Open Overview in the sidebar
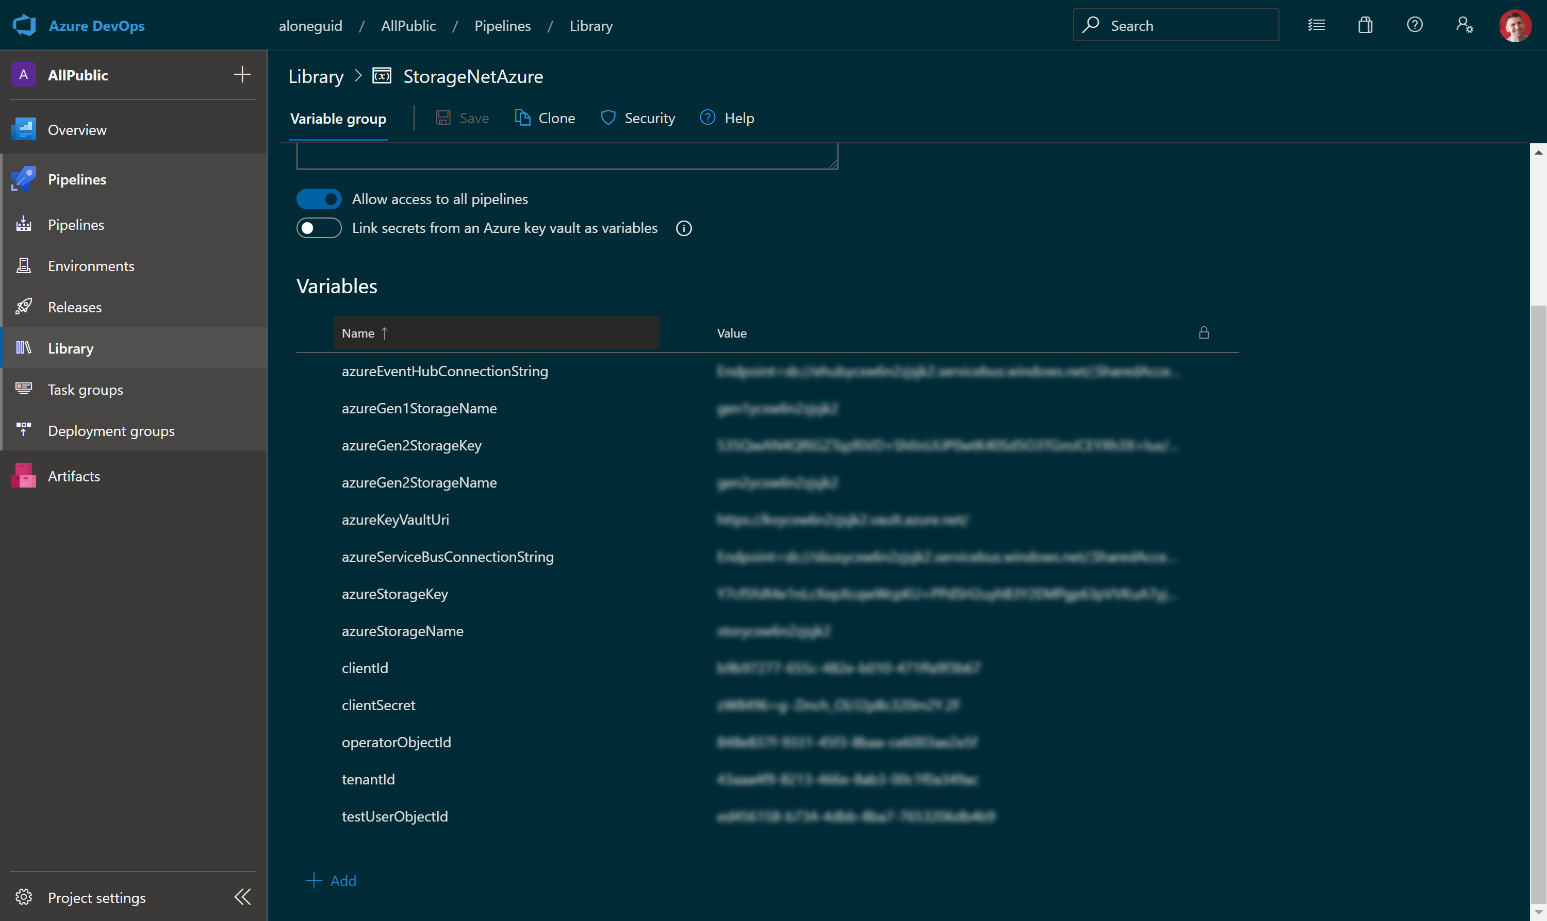Screen dimensions: 1547x921 coord(134,130)
